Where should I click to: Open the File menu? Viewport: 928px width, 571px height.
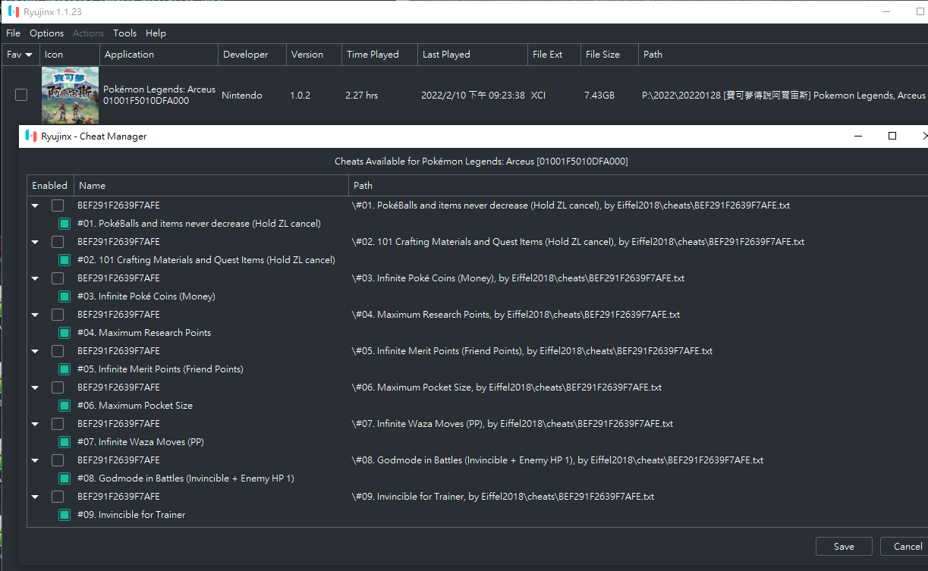click(13, 33)
